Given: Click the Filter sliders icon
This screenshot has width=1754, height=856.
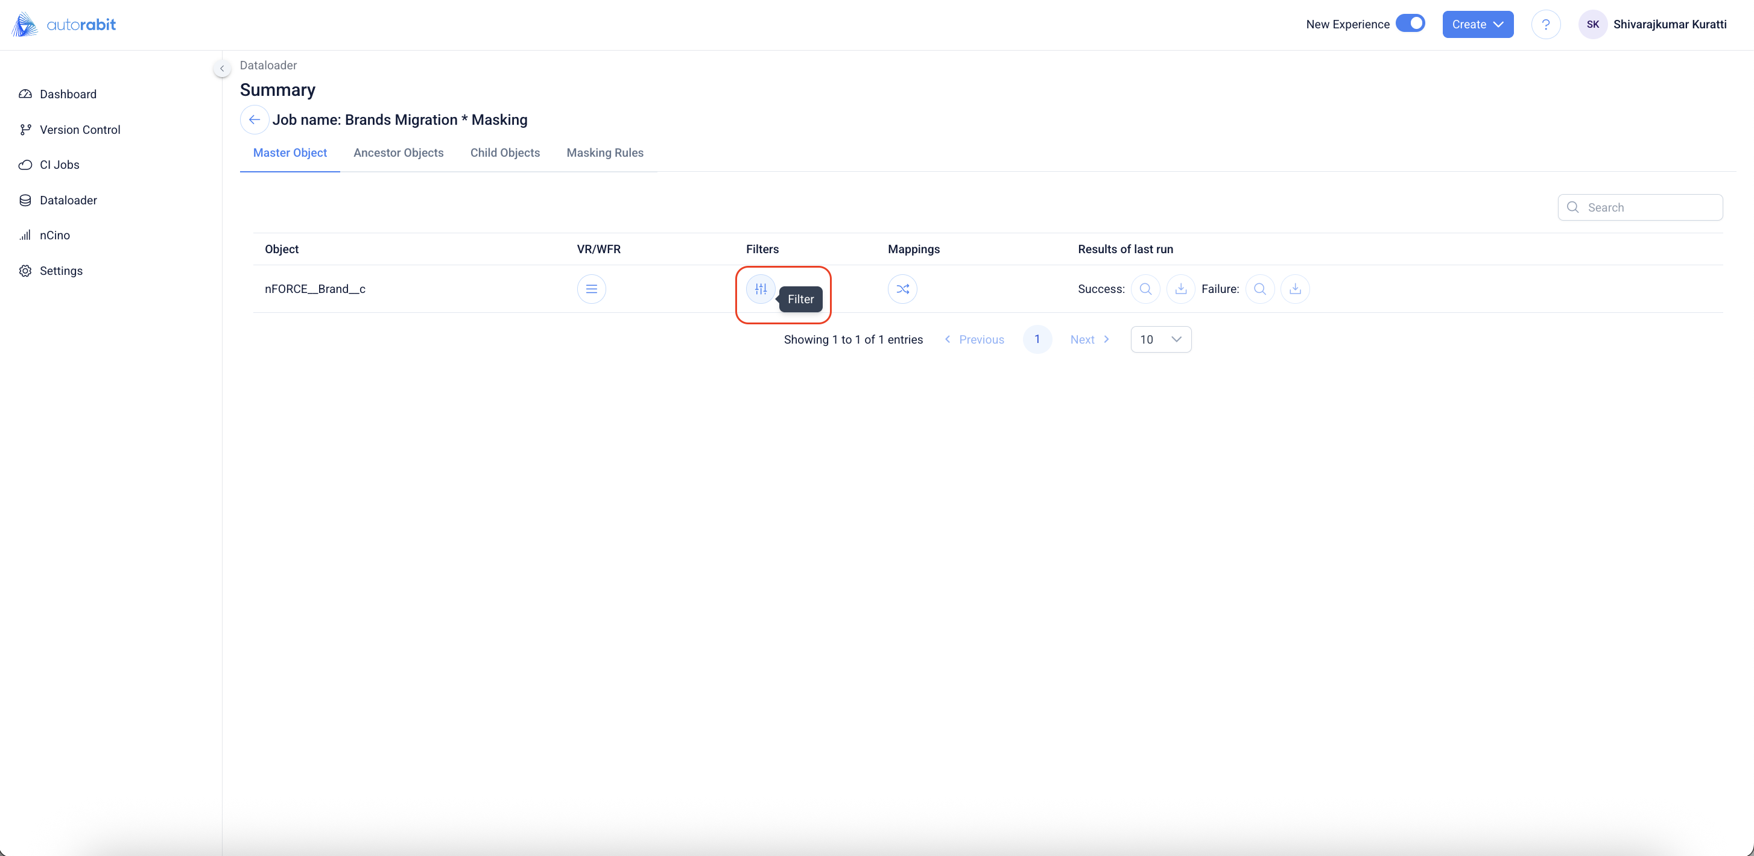Looking at the screenshot, I should coord(761,289).
